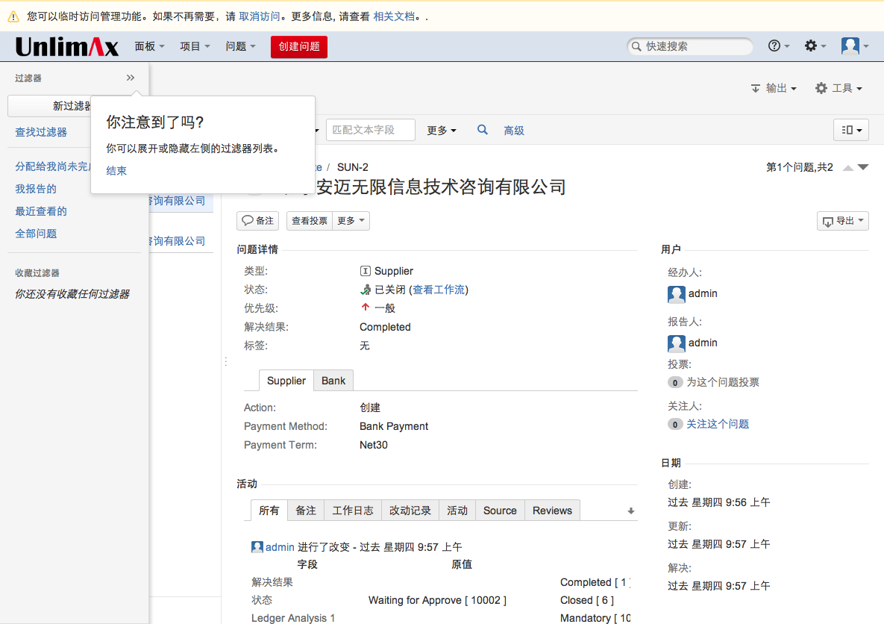Click the 快速搜索 quick search field
Viewport: 884px width, 624px height.
coord(695,46)
